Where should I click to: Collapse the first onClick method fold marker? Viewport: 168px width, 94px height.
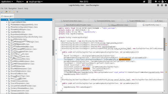[x=56, y=54]
